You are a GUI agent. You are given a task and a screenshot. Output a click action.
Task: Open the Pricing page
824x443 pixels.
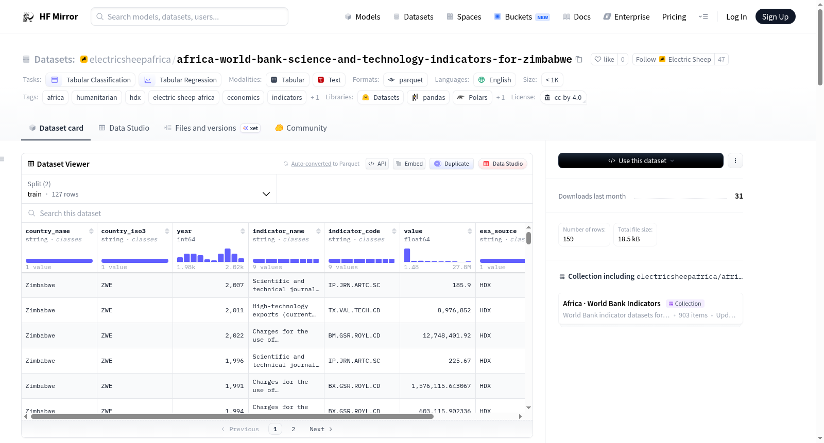click(674, 16)
